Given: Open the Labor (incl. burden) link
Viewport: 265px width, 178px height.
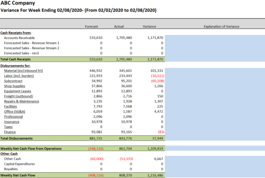Looking at the screenshot, I should [x=19, y=76].
